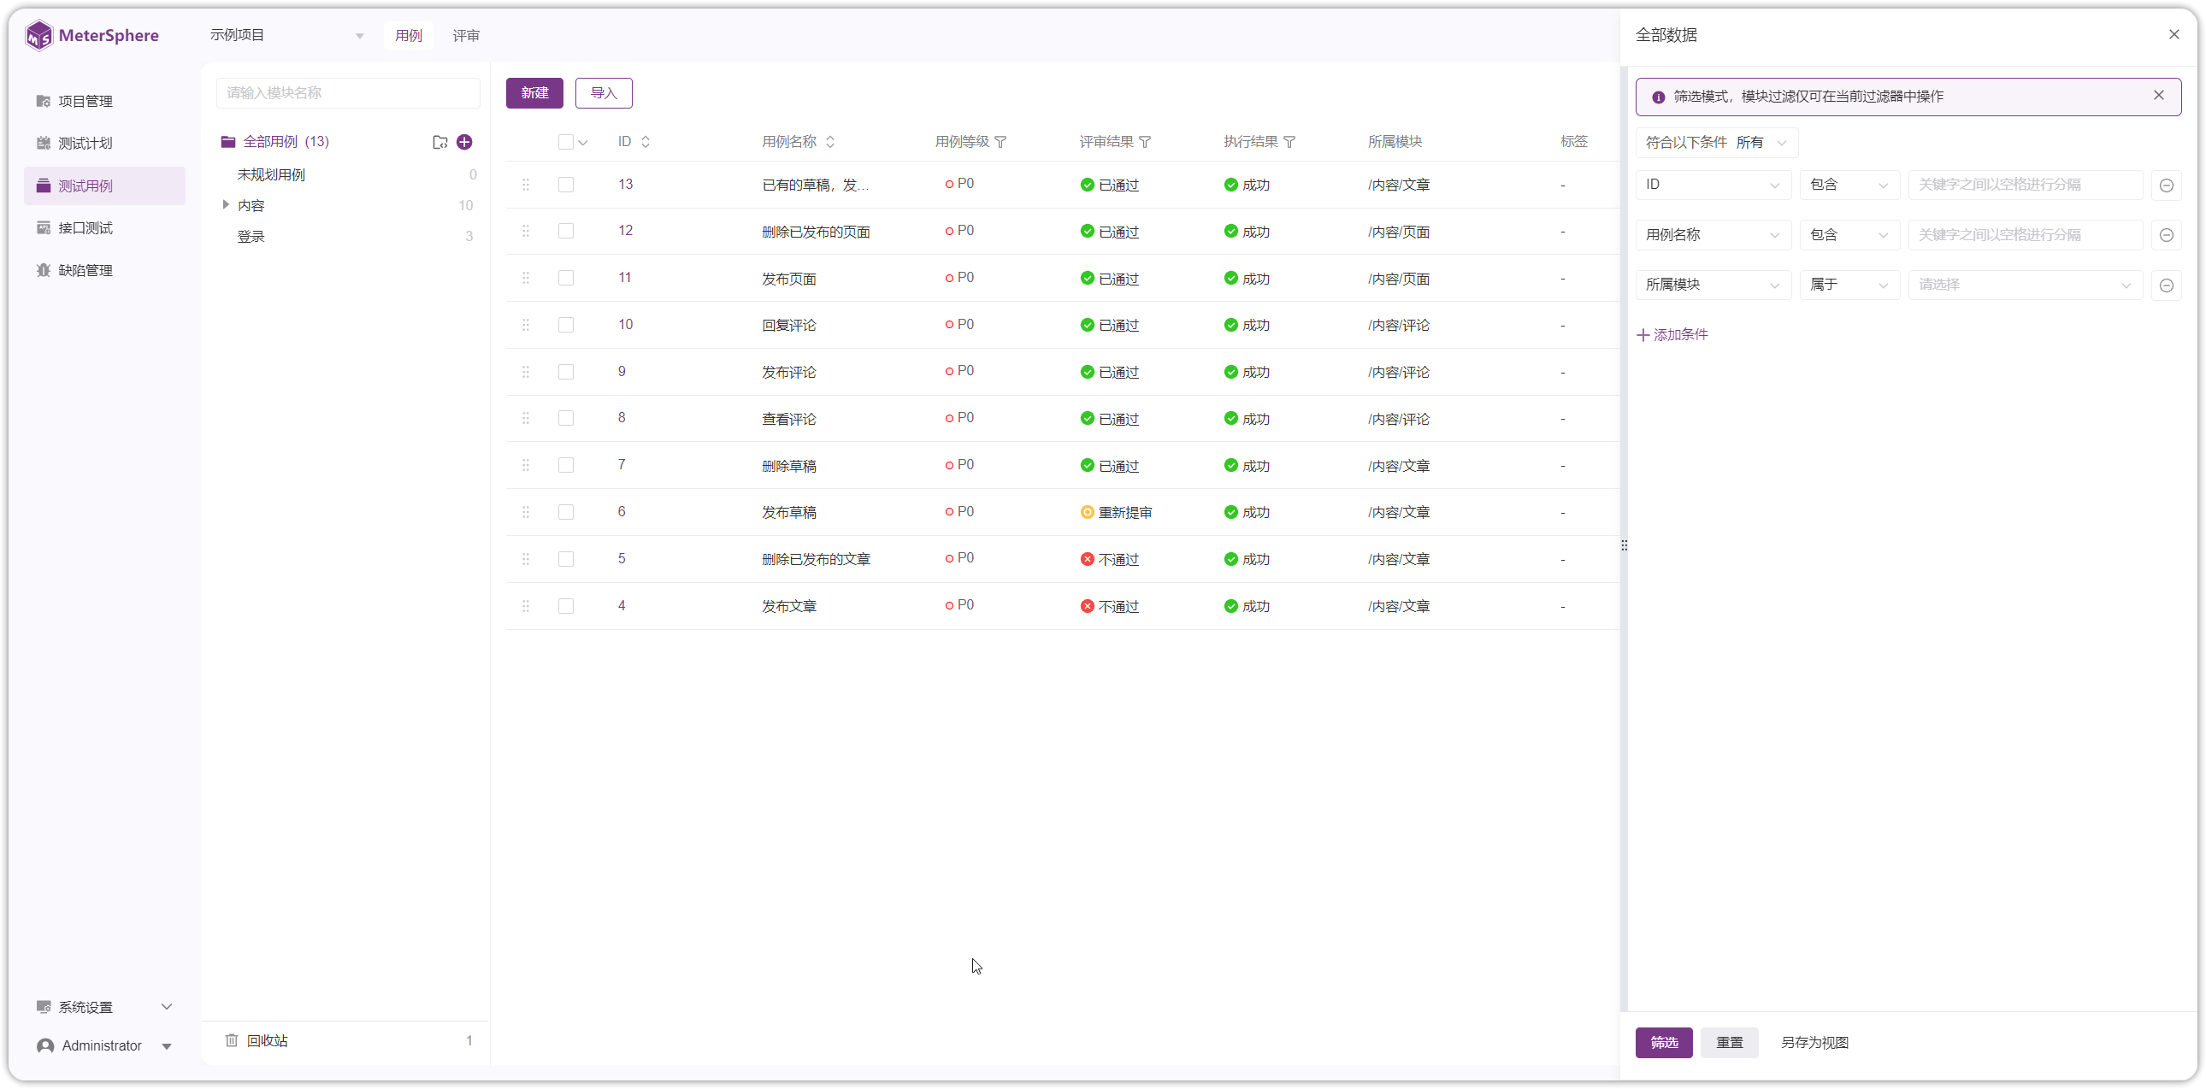Toggle the select-all header checkbox
Screen dimensions: 2206x1089
pos(565,142)
